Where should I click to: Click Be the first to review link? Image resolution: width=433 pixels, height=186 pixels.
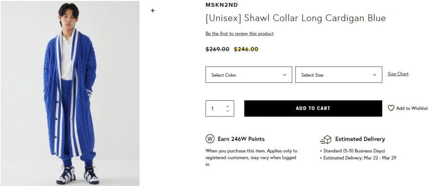pos(240,34)
